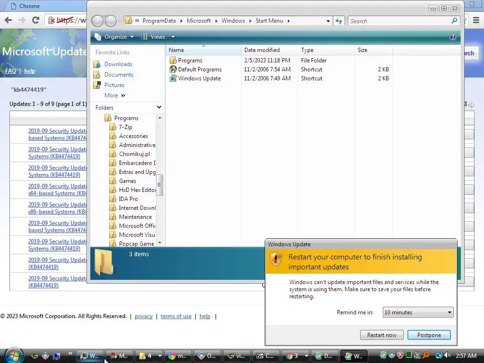Click the network tray icon
This screenshot has height=363, width=484.
coord(439,355)
